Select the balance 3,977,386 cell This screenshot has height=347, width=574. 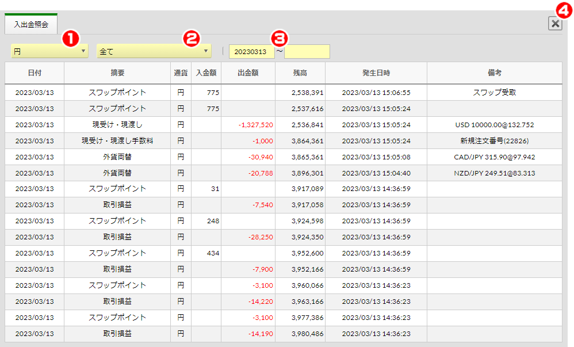[300, 318]
